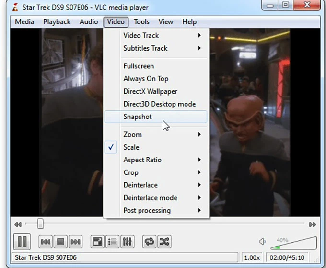The width and height of the screenshot is (326, 268).
Task: Stop playback with the stop button
Action: (60, 242)
